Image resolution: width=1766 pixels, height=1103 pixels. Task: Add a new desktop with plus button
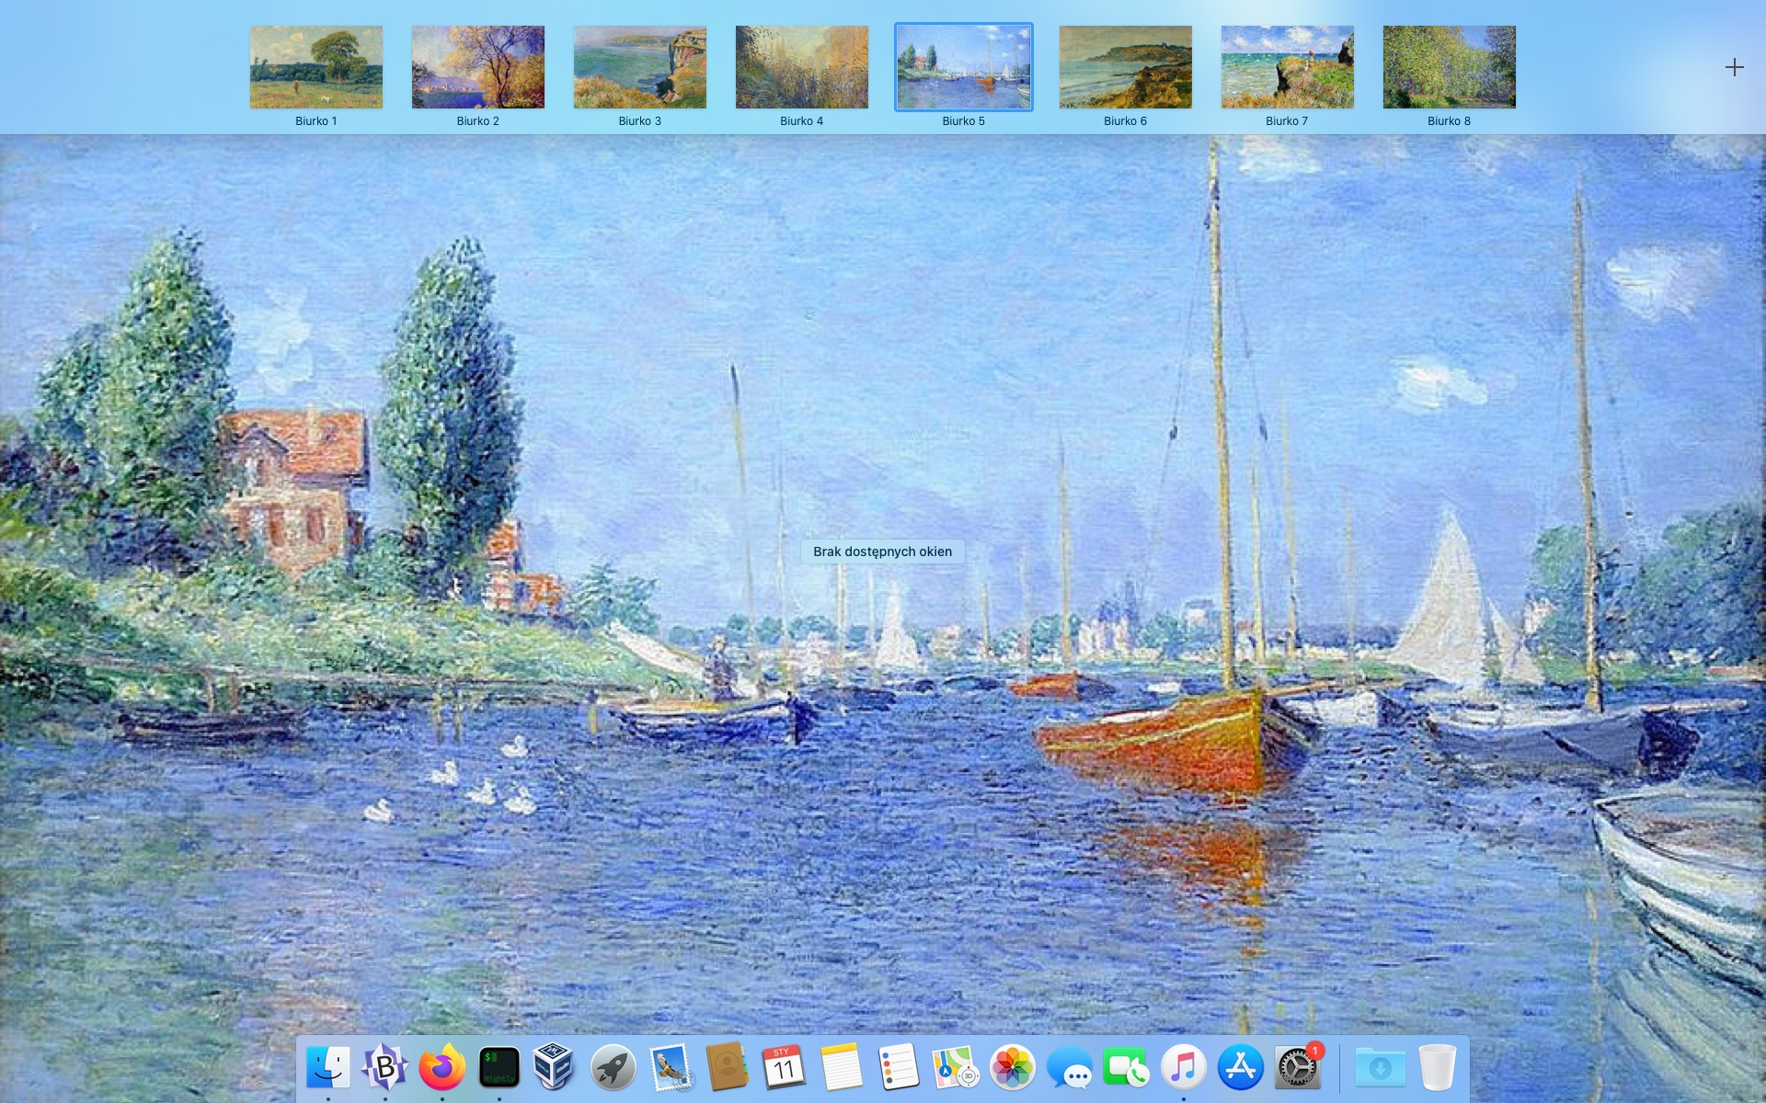click(x=1734, y=67)
